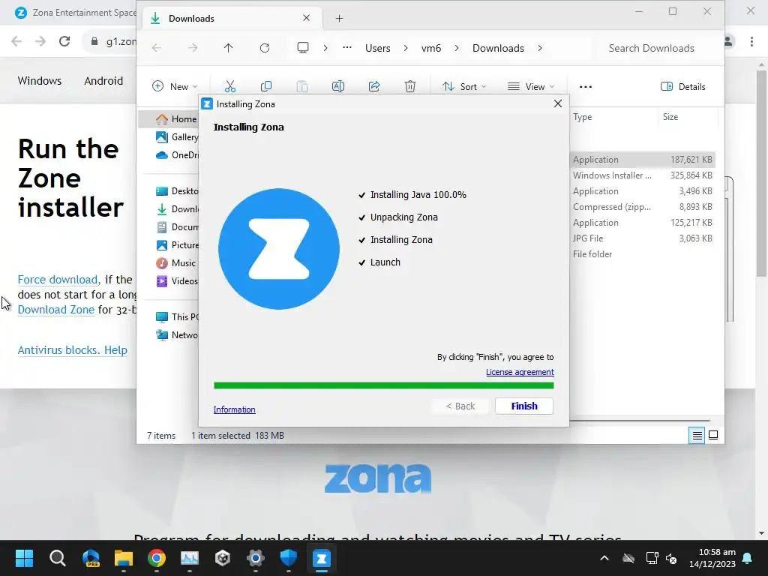768x576 pixels.
Task: Refresh the Downloads folder in Explorer
Action: (x=265, y=48)
